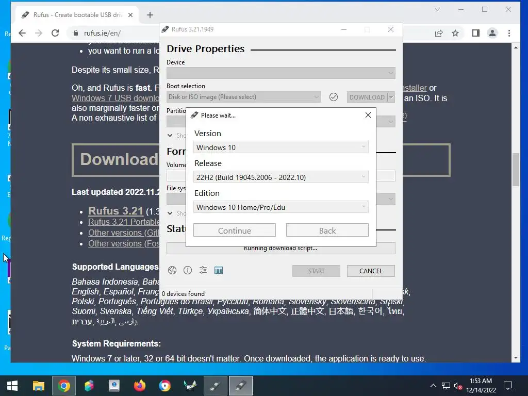Expand advanced format options chevron

pyautogui.click(x=170, y=213)
